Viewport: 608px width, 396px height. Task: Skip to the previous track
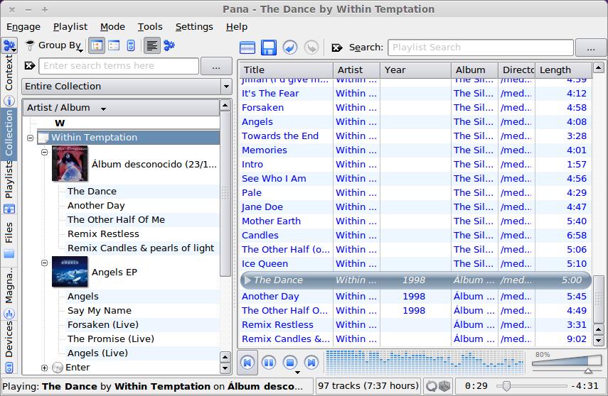tap(247, 363)
